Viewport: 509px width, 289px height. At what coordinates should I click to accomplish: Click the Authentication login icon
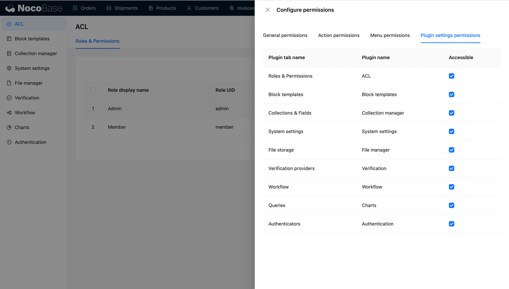9,142
